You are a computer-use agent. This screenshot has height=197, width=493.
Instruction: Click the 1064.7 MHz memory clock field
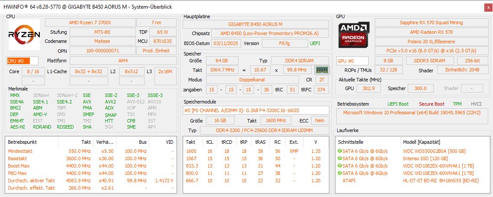[x=222, y=70]
